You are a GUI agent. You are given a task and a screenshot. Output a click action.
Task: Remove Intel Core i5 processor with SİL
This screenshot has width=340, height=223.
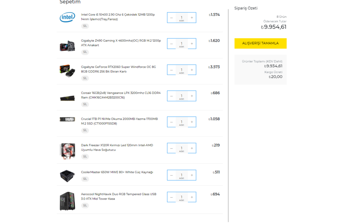tap(85, 26)
